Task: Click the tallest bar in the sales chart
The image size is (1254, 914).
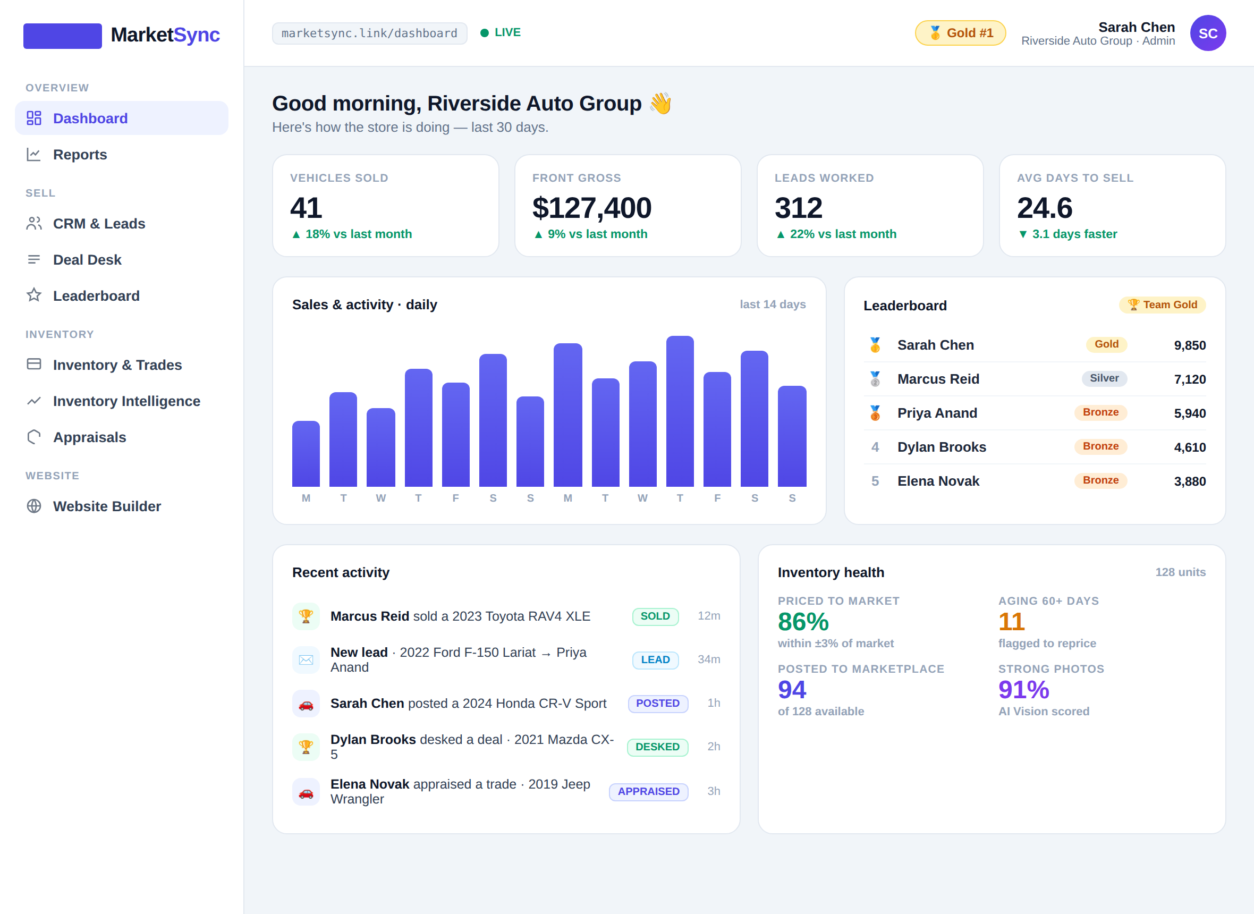Action: [680, 411]
